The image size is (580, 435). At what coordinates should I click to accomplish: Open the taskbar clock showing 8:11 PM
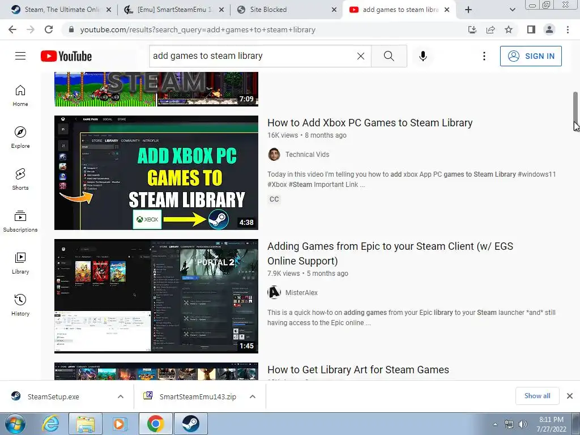[551, 424]
